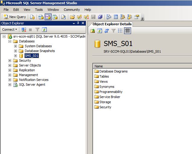Expand the Management node

click(x=10, y=75)
